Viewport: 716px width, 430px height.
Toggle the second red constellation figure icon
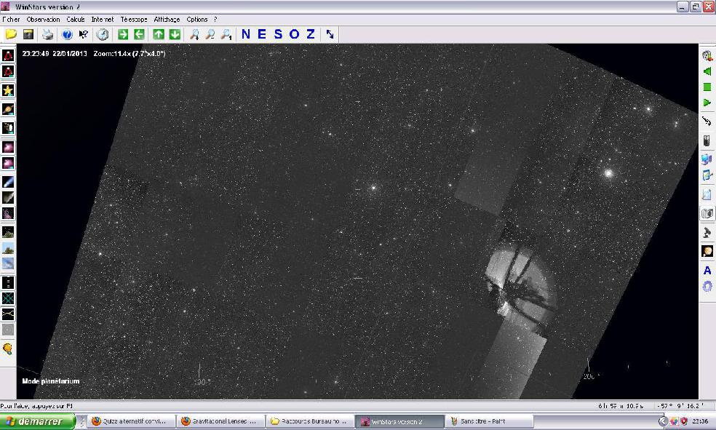pos(8,71)
